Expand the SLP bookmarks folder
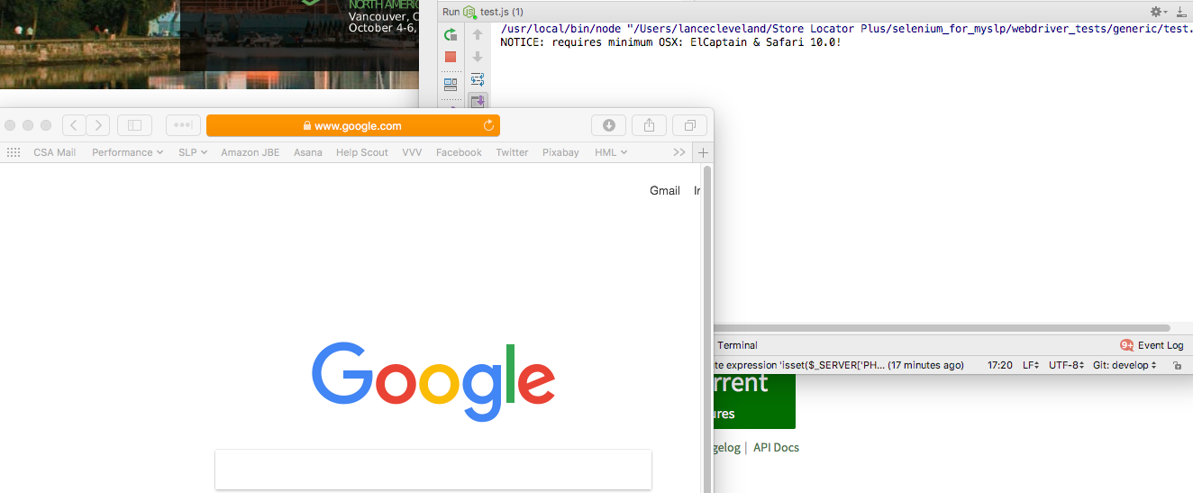 (x=193, y=152)
